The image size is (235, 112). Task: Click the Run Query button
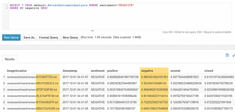pyautogui.click(x=11, y=37)
